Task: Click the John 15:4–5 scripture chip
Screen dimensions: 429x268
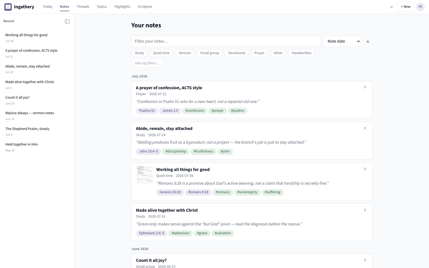Action: point(149,151)
